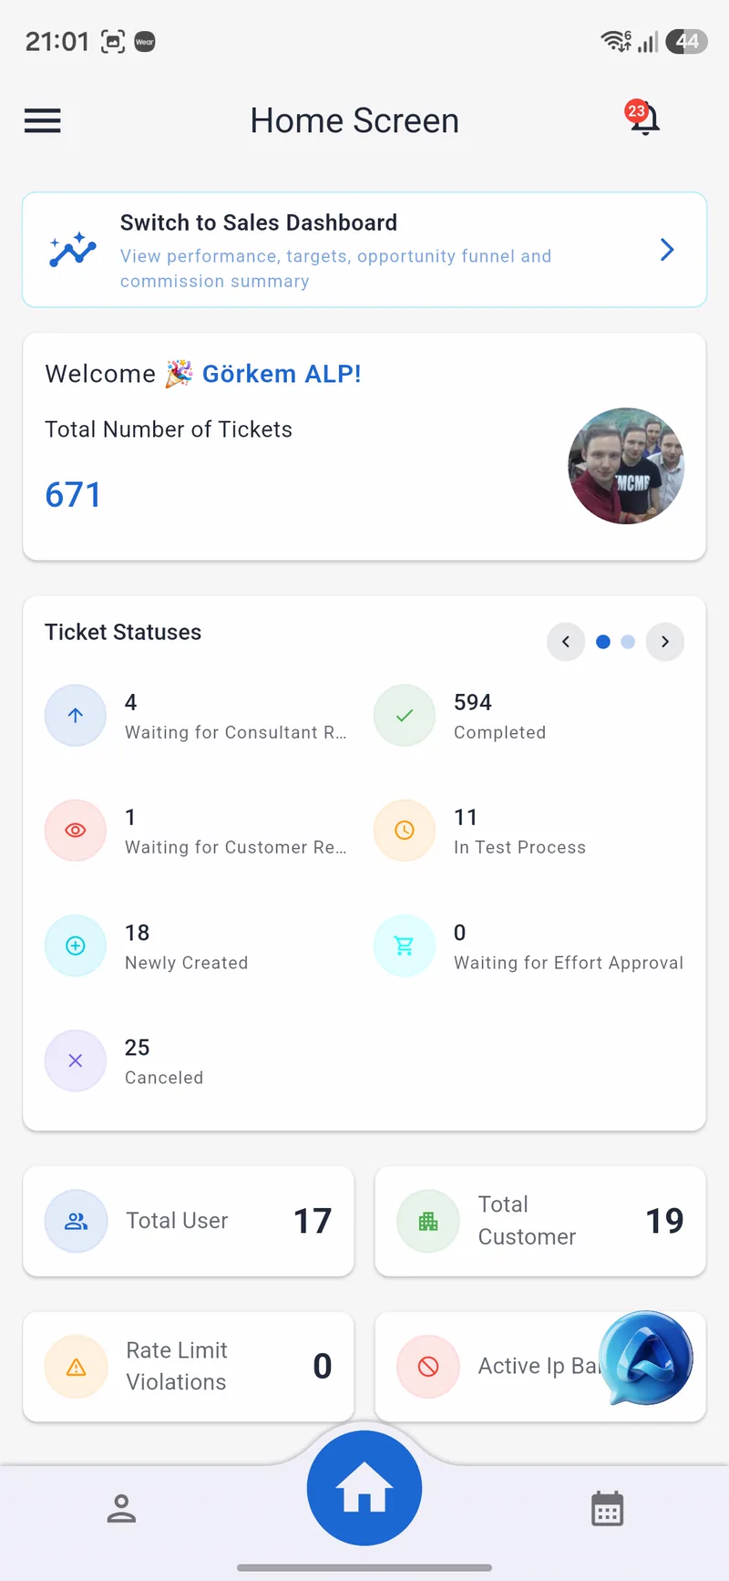The image size is (729, 1581).
Task: Switch to the calendar tab in bottom bar
Action: [x=607, y=1509]
